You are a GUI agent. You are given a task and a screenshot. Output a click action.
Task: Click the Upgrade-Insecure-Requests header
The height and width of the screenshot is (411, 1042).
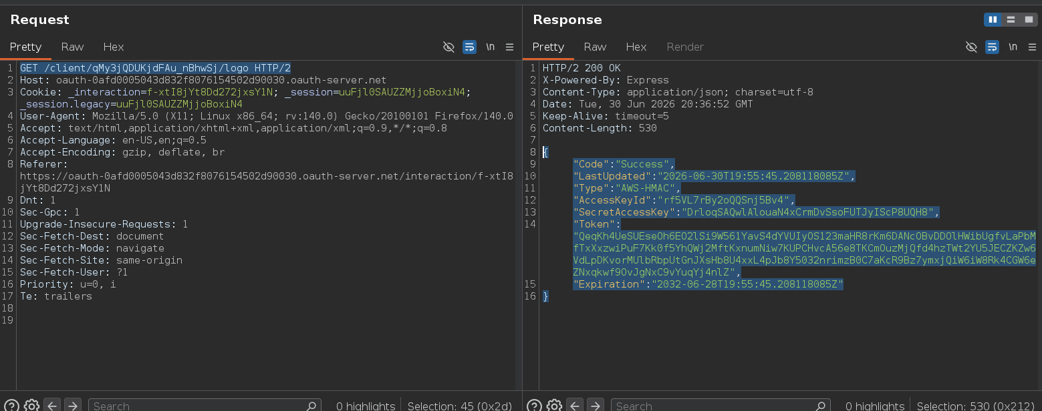click(104, 224)
